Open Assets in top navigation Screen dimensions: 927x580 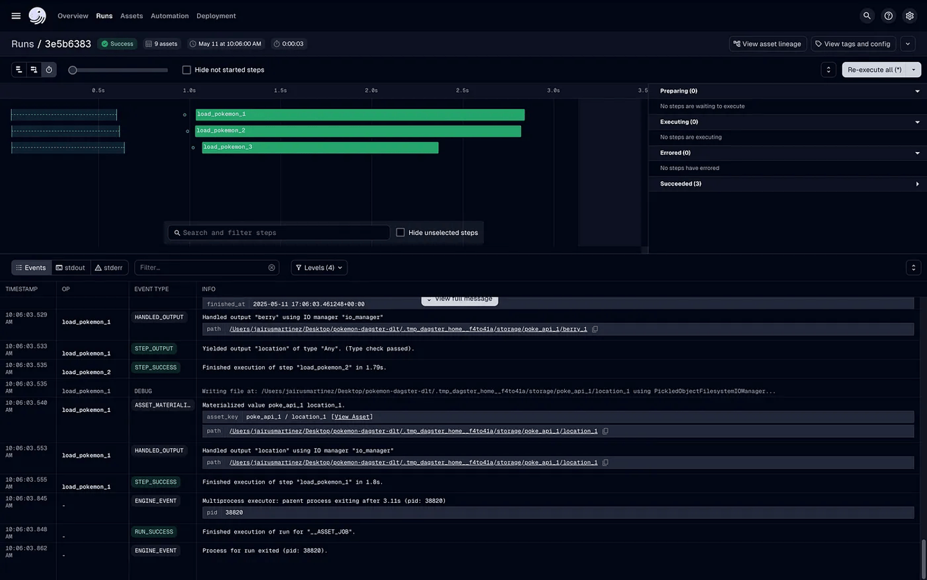click(x=132, y=16)
